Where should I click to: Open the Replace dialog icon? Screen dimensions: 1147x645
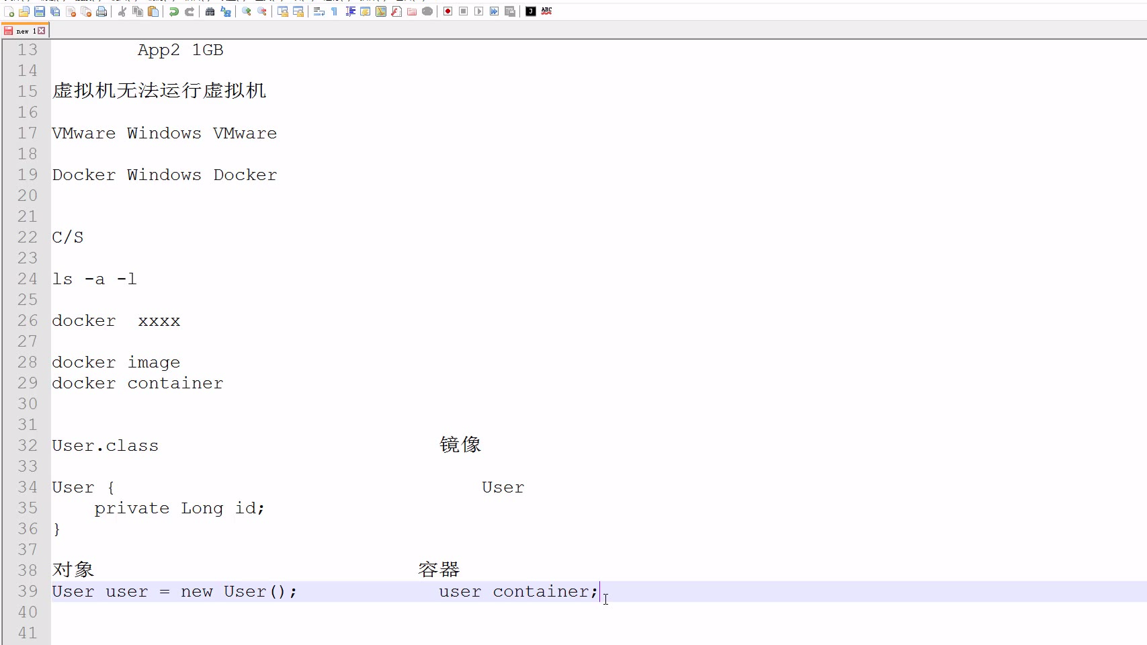coord(226,11)
